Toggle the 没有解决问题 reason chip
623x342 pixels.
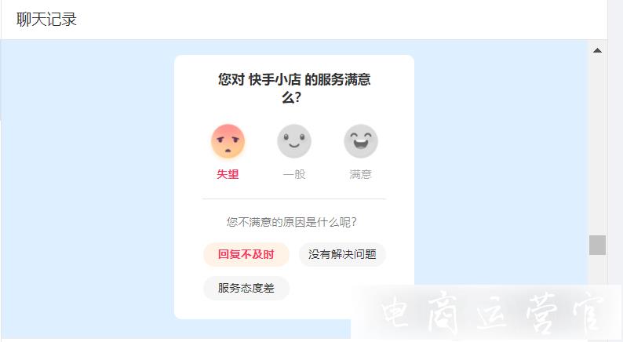[x=342, y=254]
